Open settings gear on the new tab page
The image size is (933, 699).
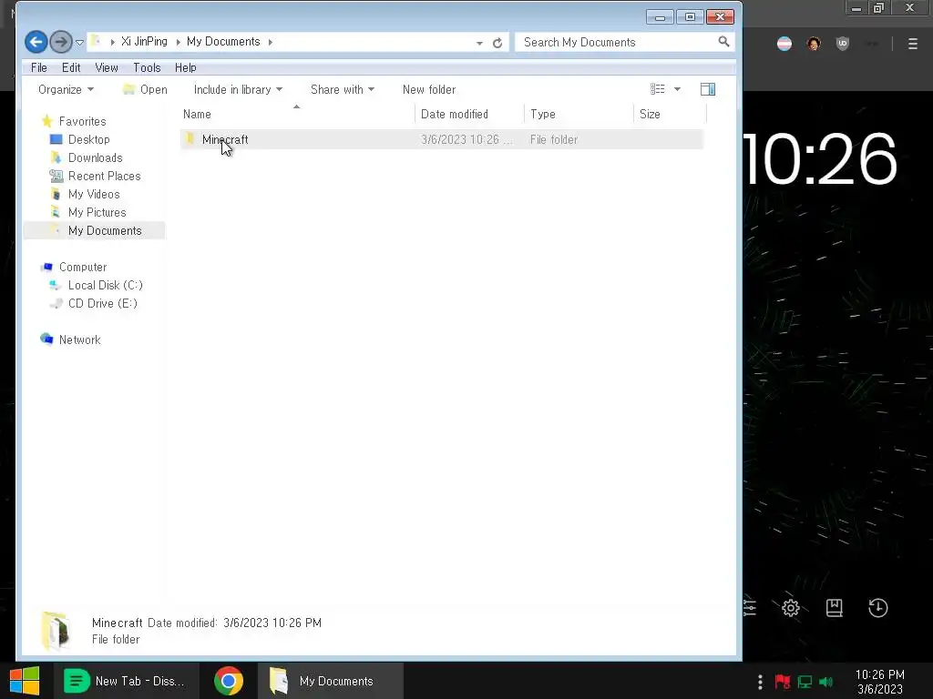click(x=791, y=608)
